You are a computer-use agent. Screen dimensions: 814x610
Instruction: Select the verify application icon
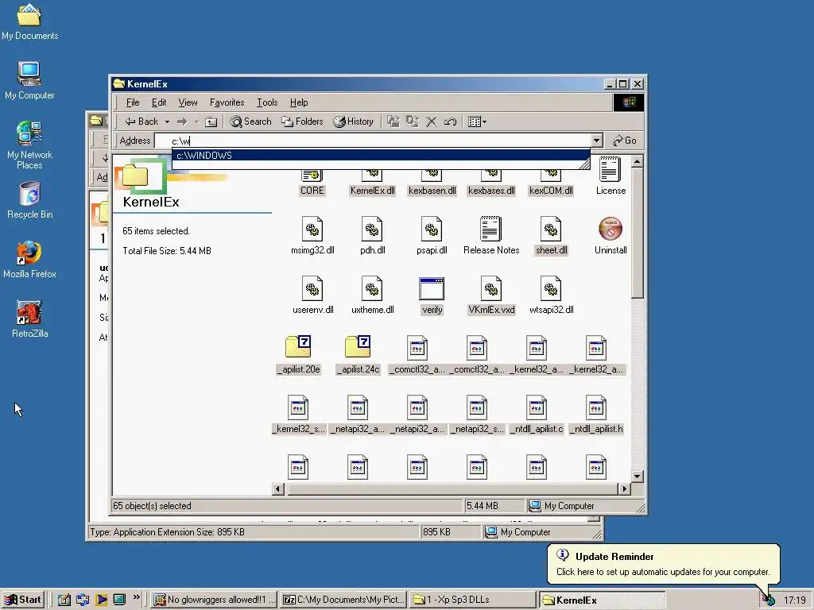[432, 295]
